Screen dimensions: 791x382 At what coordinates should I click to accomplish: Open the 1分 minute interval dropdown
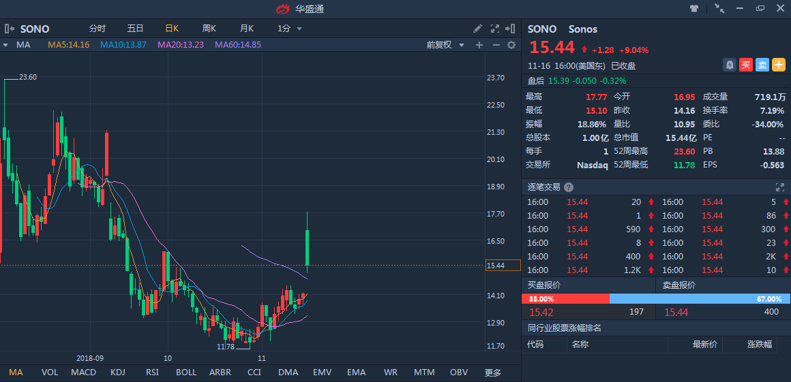pyautogui.click(x=290, y=29)
